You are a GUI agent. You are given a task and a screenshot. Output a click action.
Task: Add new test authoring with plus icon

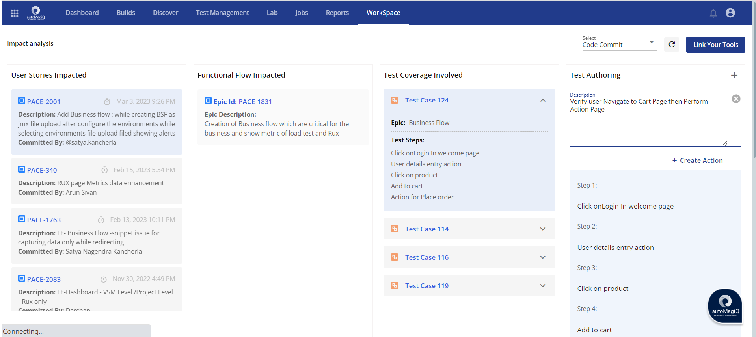pos(734,75)
